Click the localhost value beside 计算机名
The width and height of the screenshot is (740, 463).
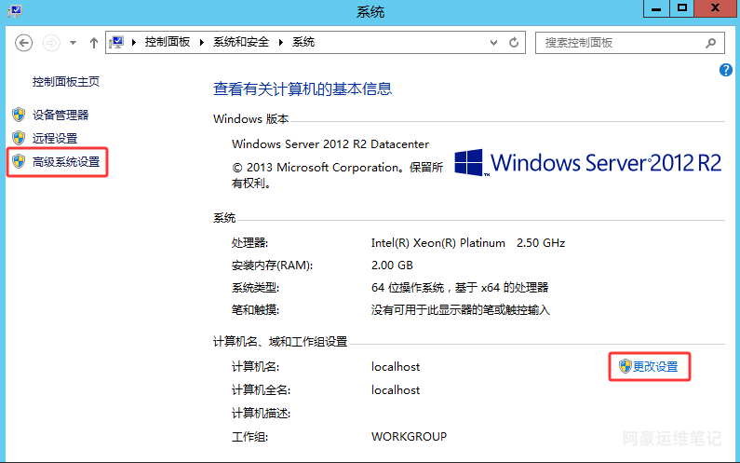(x=396, y=367)
